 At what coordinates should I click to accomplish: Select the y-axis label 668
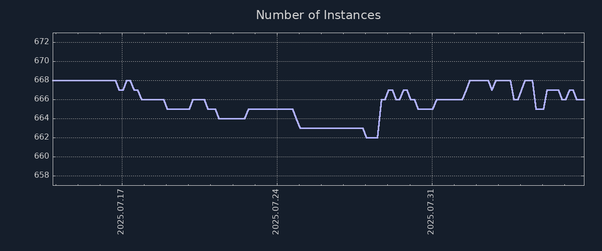42,80
